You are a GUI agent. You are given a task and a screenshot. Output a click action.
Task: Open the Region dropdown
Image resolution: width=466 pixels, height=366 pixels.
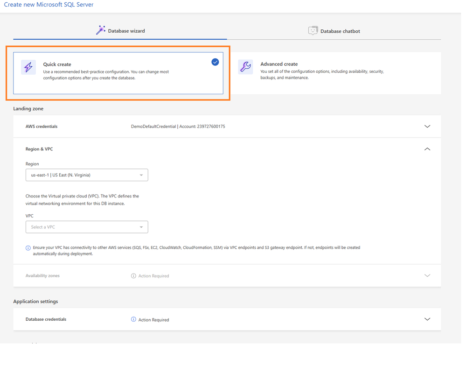tap(87, 175)
